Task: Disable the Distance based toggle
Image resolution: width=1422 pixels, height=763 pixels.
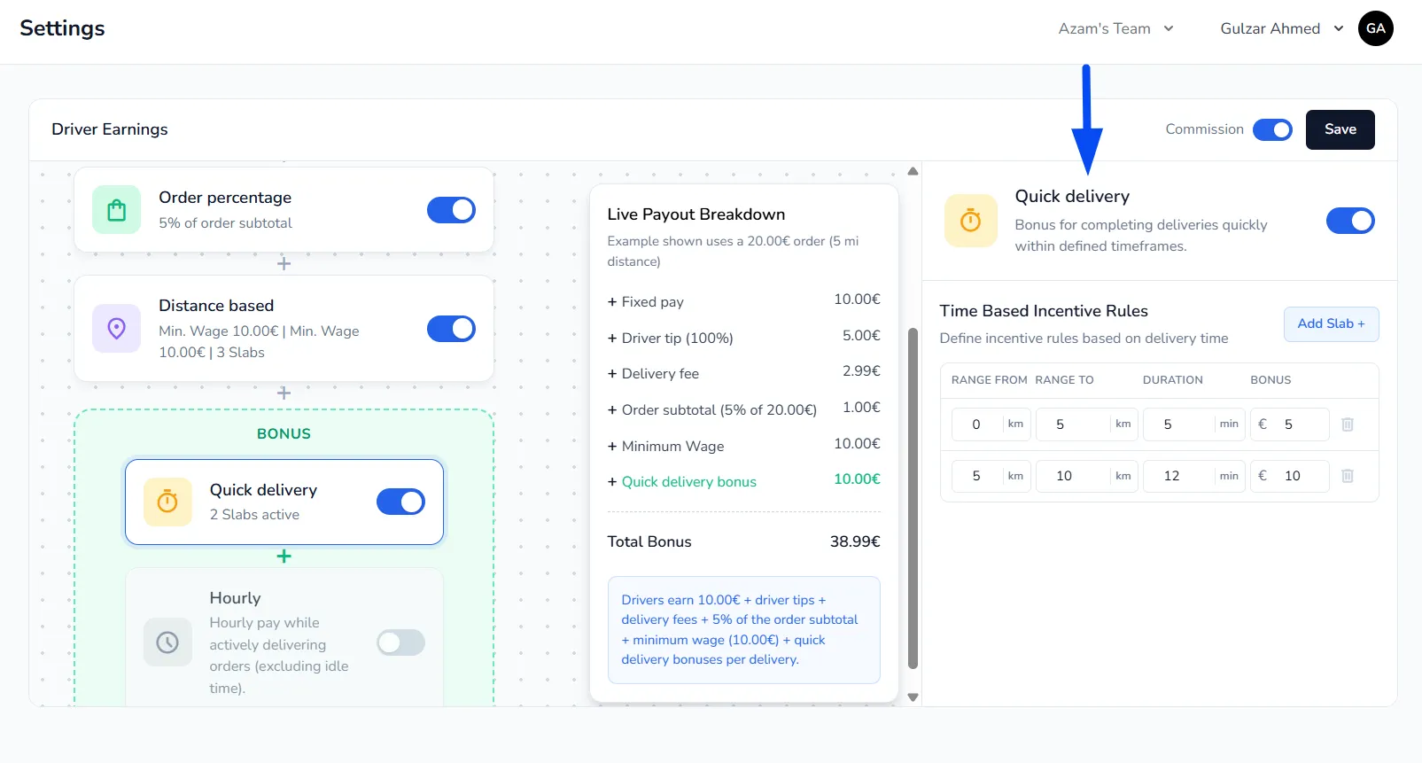Action: click(451, 329)
